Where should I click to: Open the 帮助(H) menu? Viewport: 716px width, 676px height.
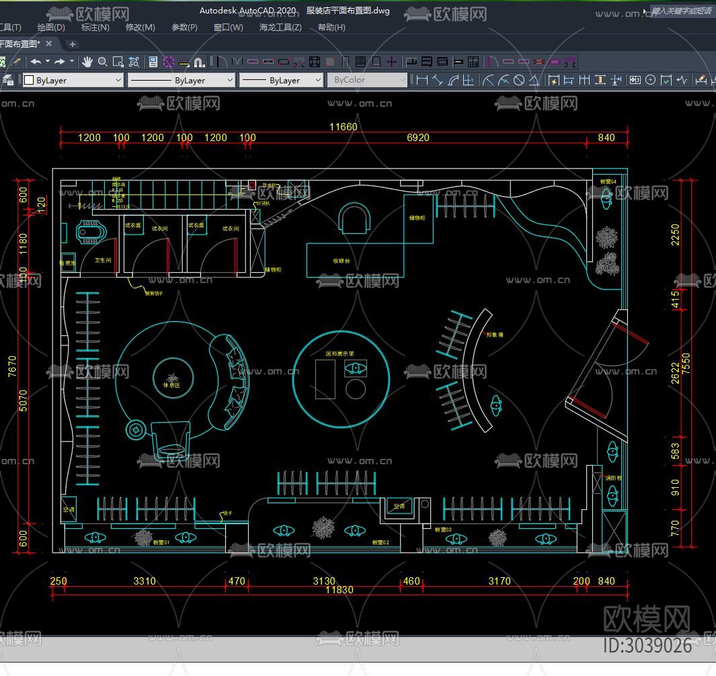point(332,28)
